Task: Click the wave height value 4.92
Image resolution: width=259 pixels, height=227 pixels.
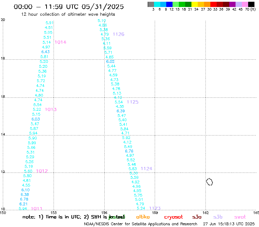Action: [135, 182]
